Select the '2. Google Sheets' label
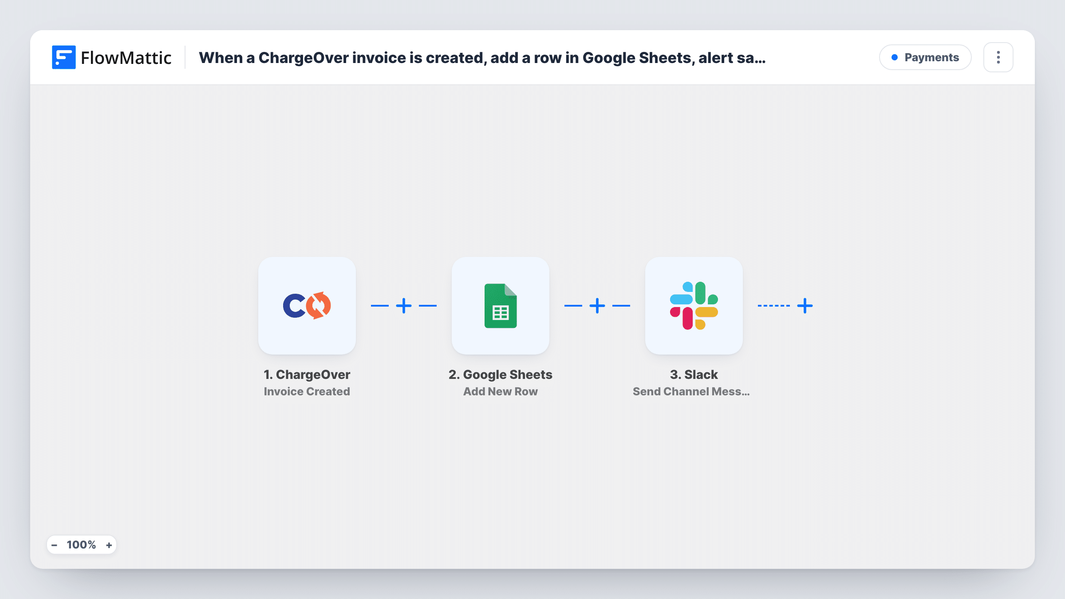 click(501, 374)
